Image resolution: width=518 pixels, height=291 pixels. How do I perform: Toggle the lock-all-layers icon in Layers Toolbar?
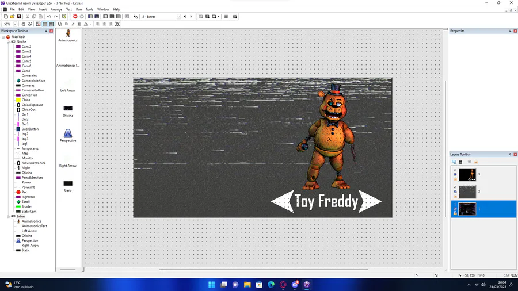pos(476,162)
